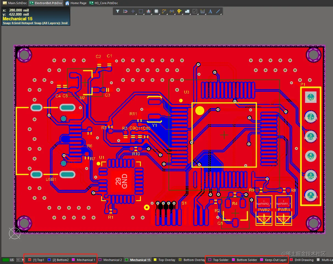Screen dimensions: 333x264
Task: Select the Mechanical 1 layer tab
Action: (x=83, y=260)
